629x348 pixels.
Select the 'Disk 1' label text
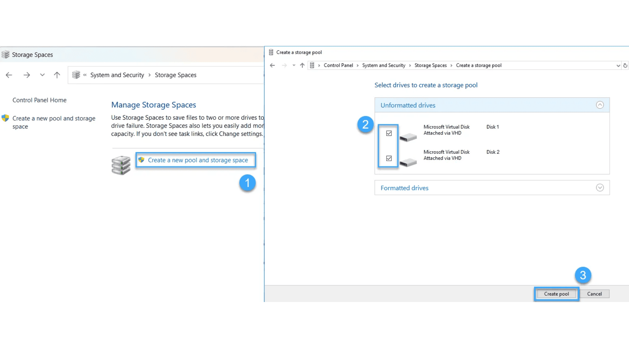(x=492, y=127)
